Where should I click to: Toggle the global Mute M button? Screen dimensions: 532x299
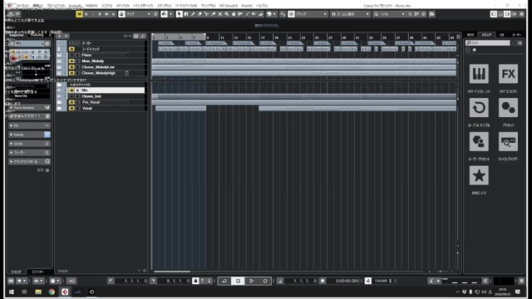79,14
